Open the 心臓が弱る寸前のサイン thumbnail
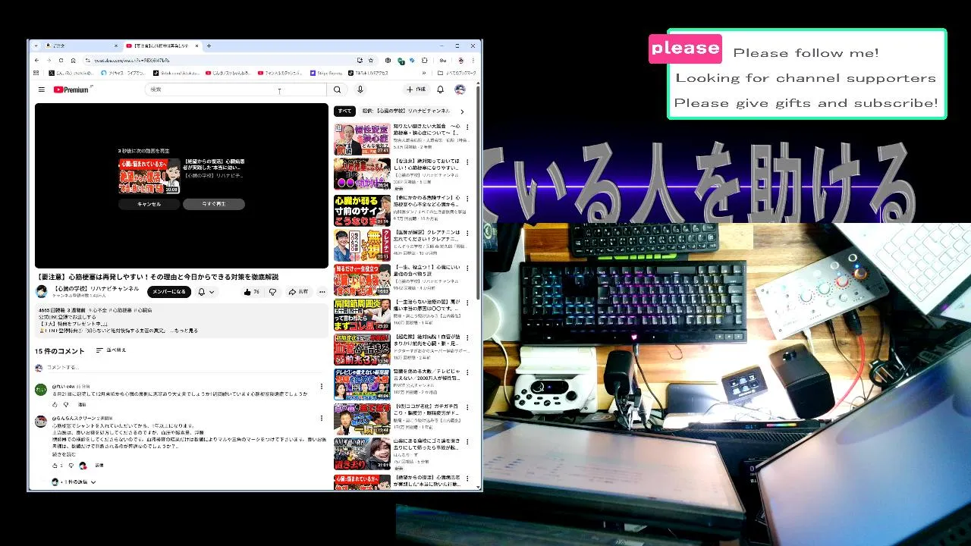Screen dimensions: 971x546 [x=362, y=211]
